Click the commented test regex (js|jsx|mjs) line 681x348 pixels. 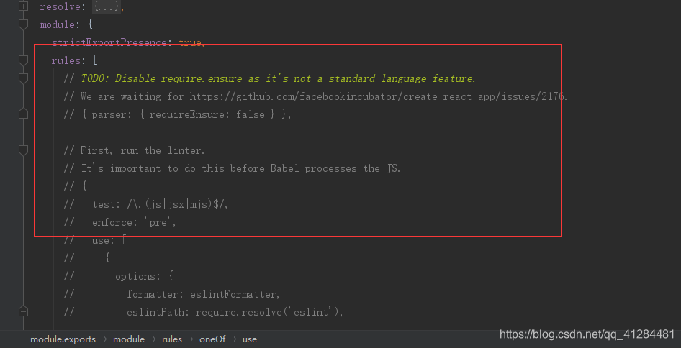click(145, 204)
